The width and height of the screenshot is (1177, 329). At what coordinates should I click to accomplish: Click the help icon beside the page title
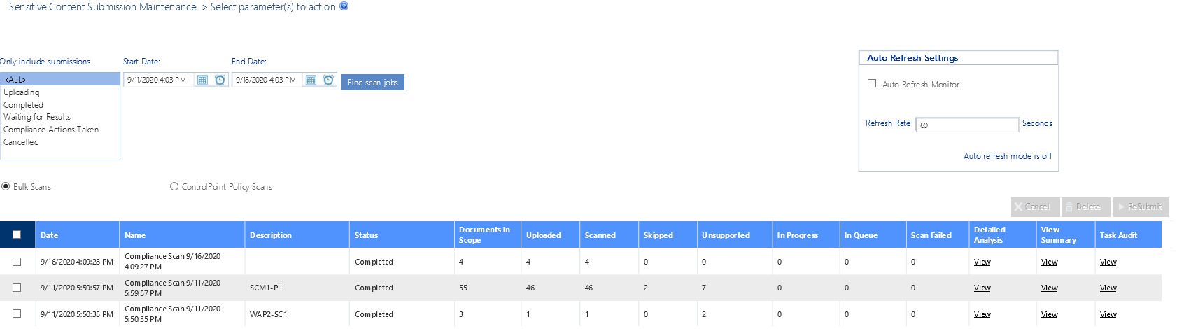pyautogui.click(x=344, y=6)
